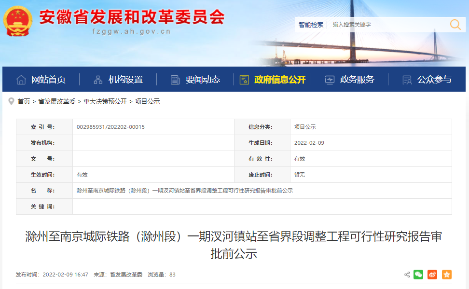
Task: Click the 关键词 label cell
Action: pos(44,206)
